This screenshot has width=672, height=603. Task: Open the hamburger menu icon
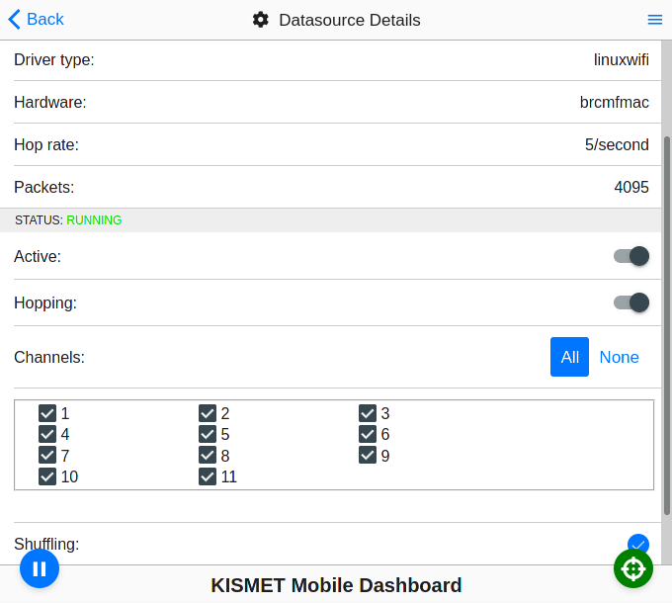coord(655,20)
